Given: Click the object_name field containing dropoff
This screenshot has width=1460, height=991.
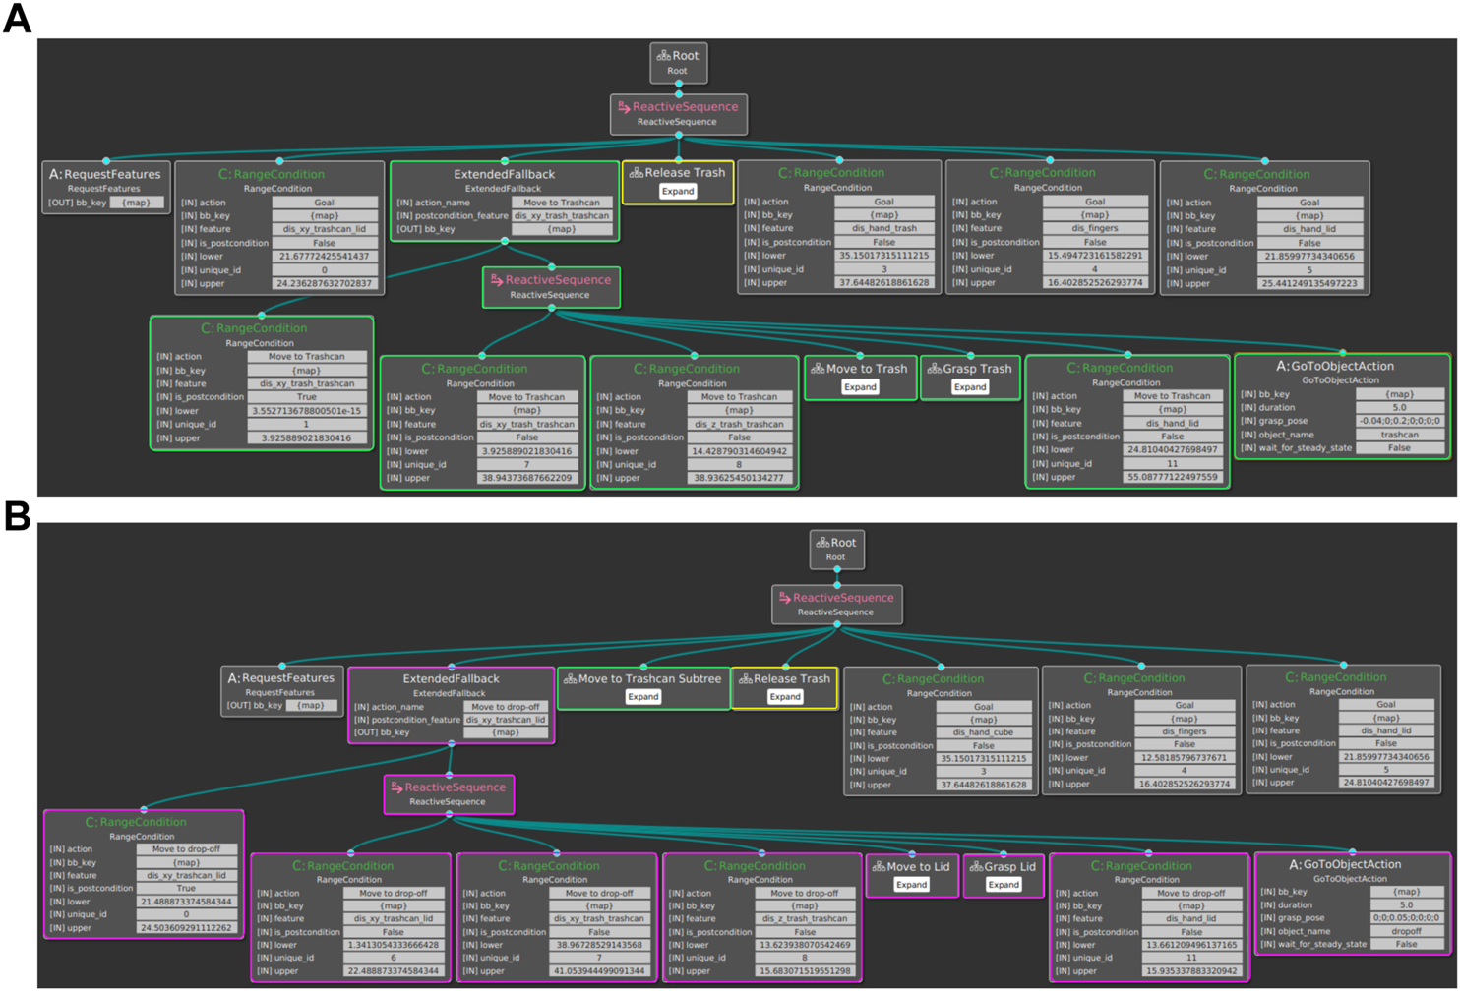Looking at the screenshot, I should [x=1406, y=931].
